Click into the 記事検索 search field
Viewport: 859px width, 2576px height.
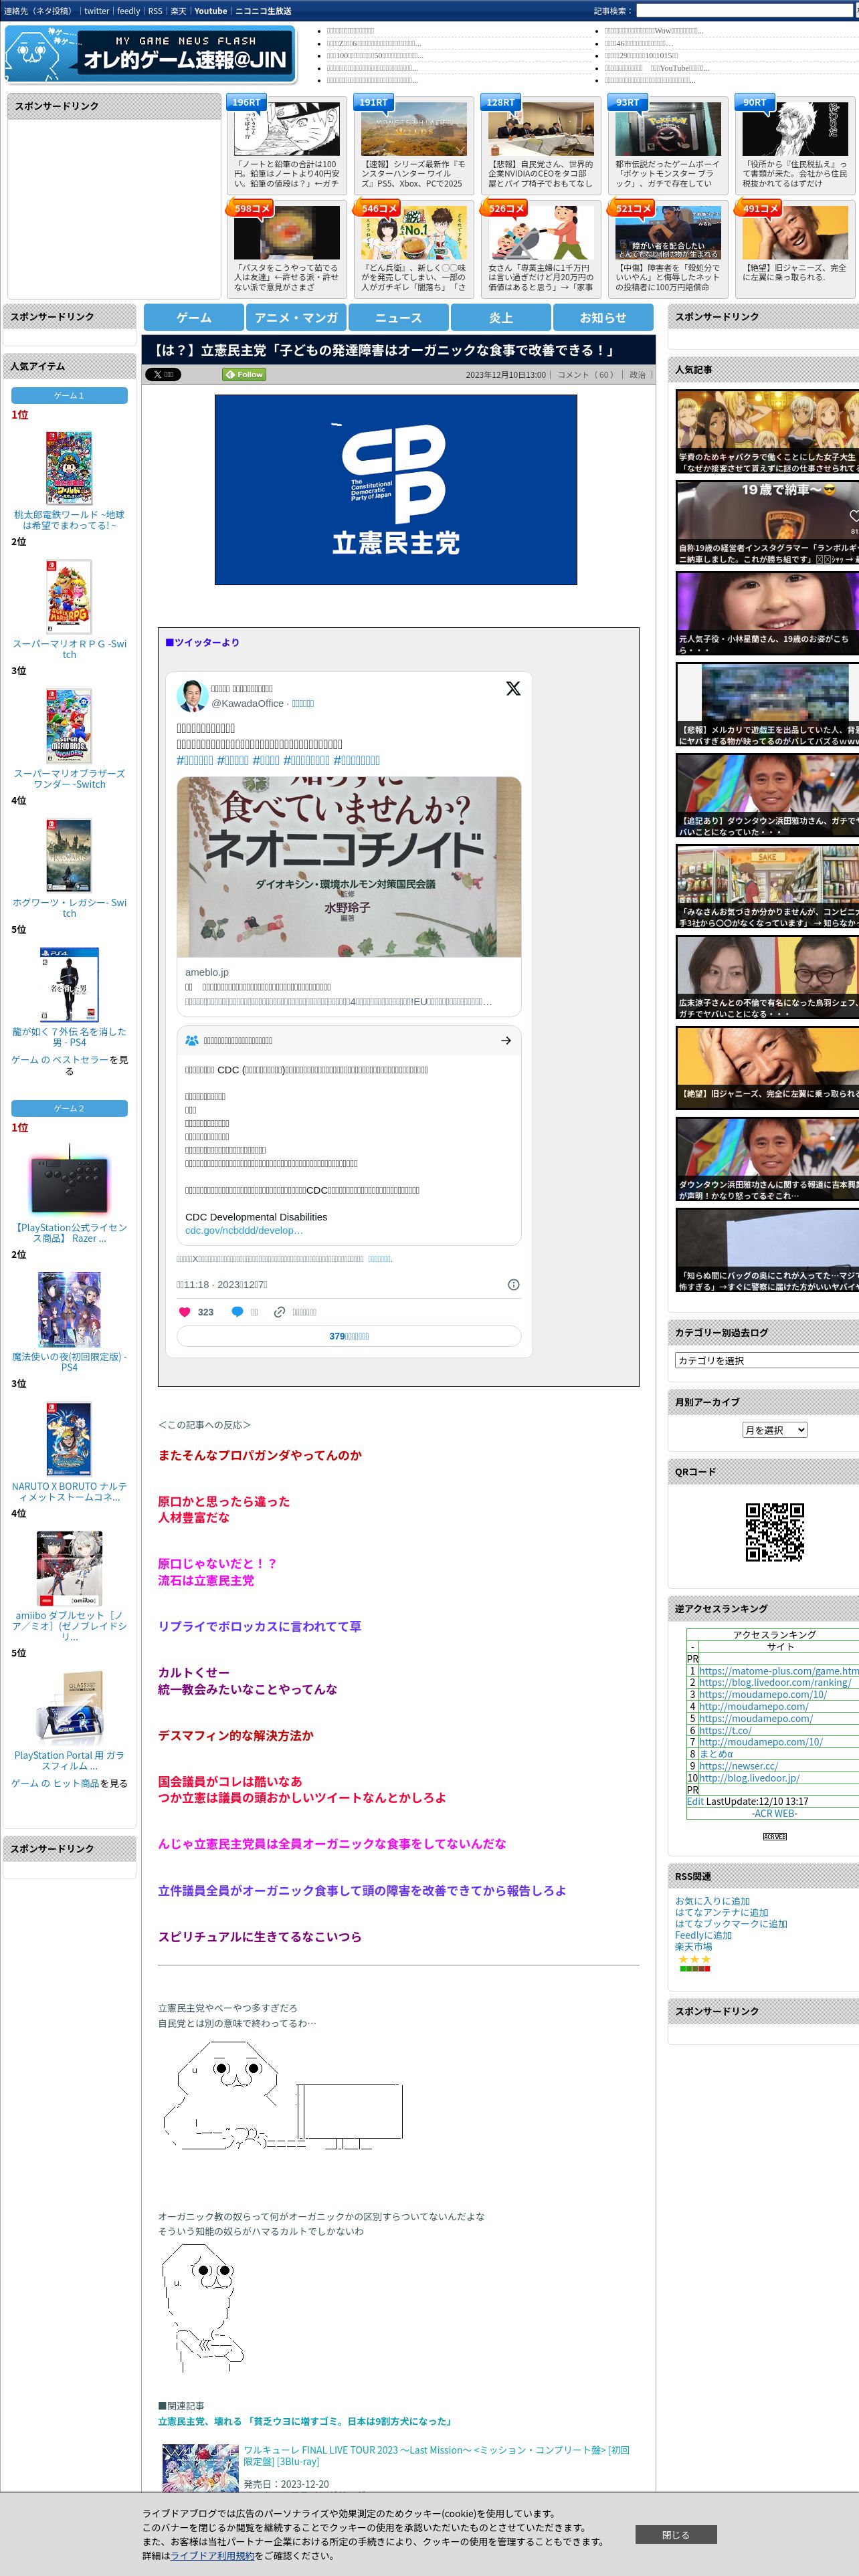point(745,11)
